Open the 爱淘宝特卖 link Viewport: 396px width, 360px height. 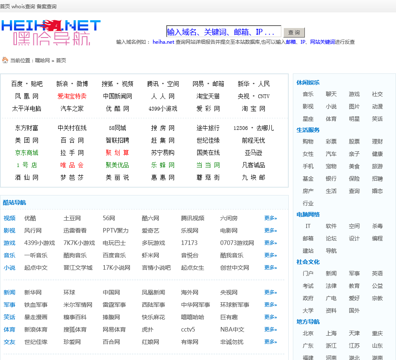[x=72, y=96]
